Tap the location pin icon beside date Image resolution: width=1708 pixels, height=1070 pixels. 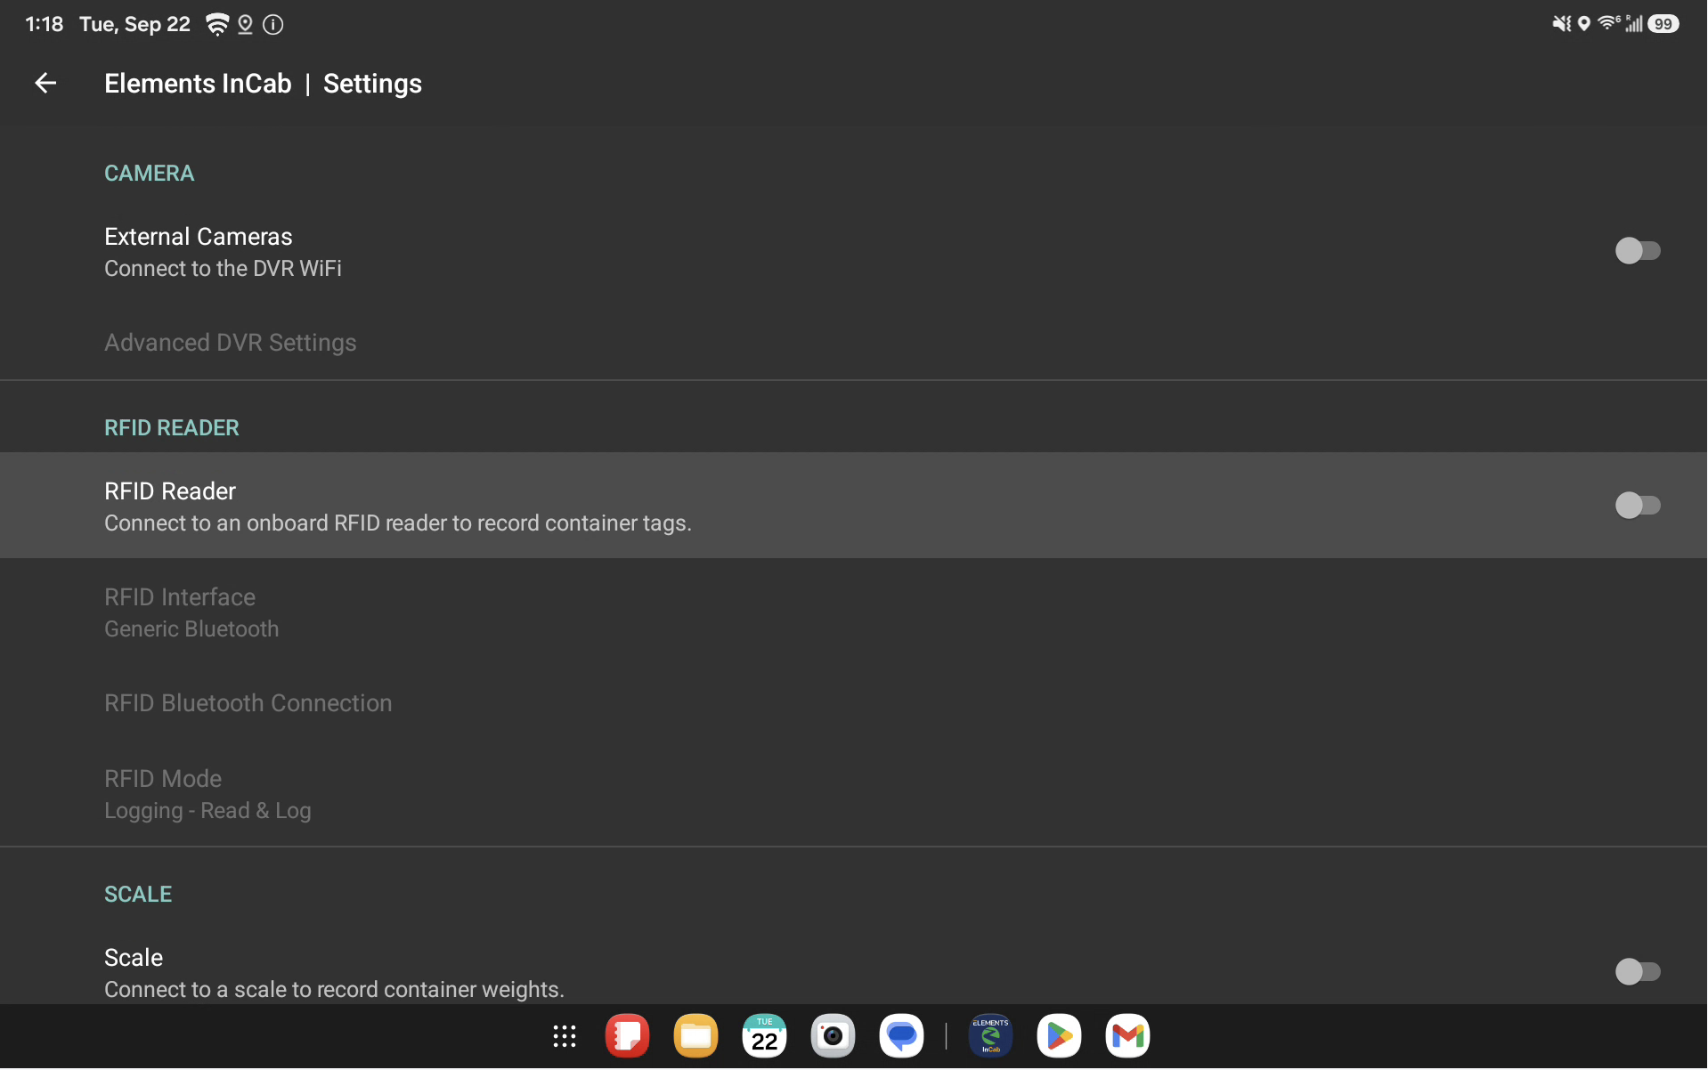point(245,25)
